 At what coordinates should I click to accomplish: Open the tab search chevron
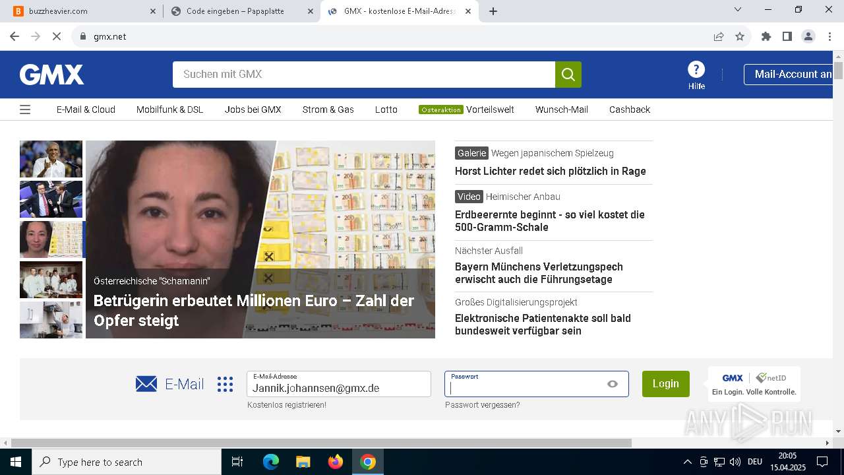(738, 9)
